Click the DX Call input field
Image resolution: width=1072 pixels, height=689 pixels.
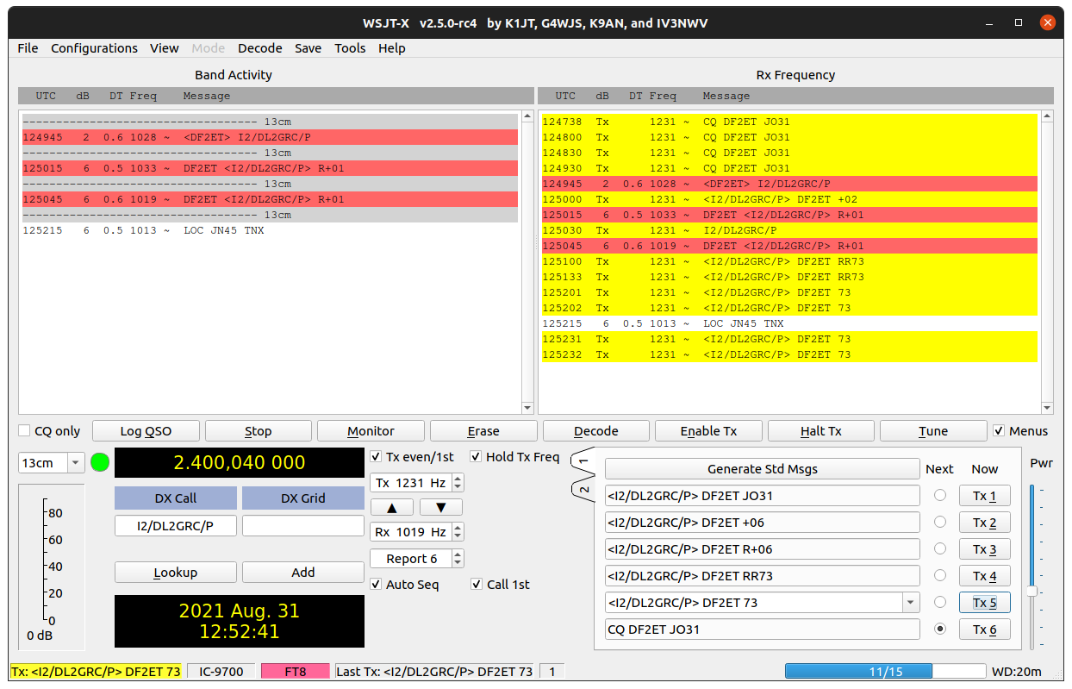[x=175, y=526]
